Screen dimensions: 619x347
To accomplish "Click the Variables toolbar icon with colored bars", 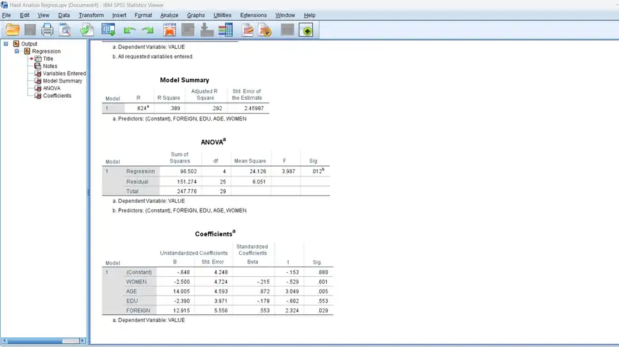I will (x=226, y=30).
